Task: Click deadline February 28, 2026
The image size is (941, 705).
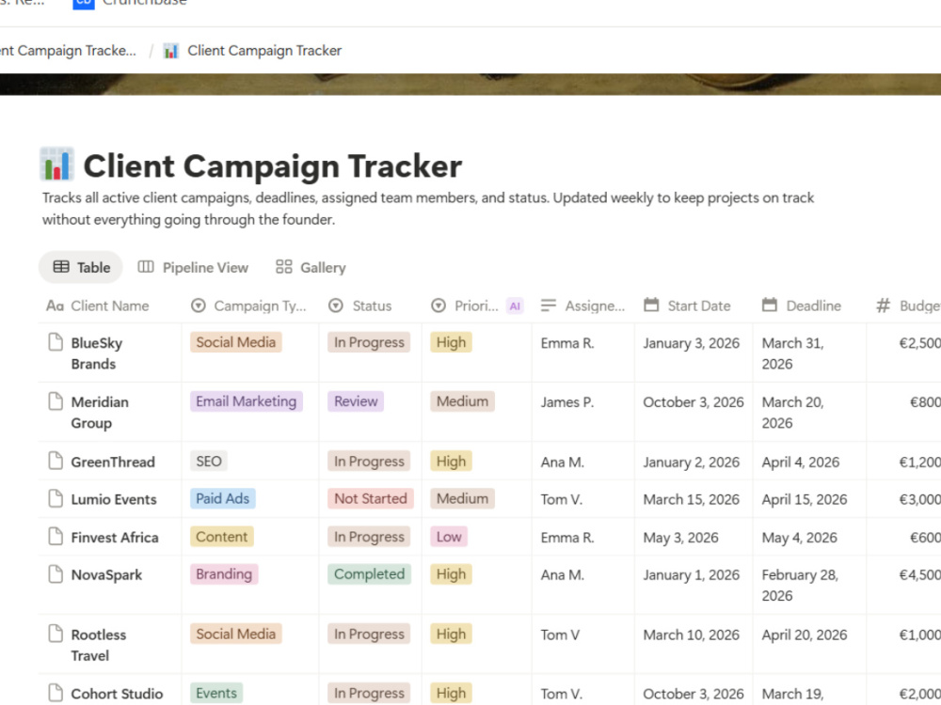Action: coord(800,585)
